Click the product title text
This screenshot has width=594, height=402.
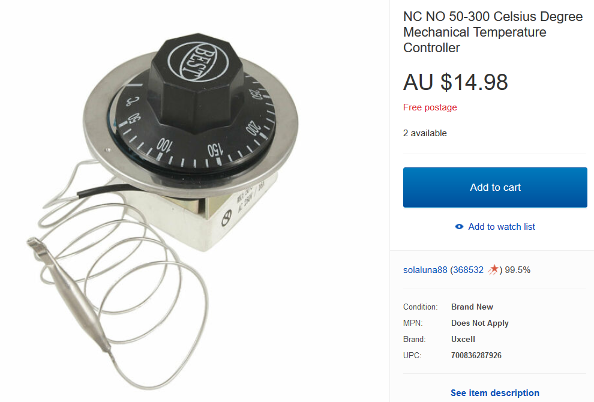[493, 32]
